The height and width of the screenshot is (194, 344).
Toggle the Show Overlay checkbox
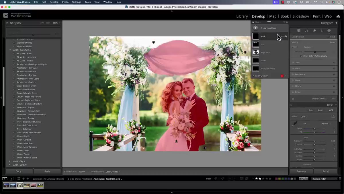tap(254, 76)
